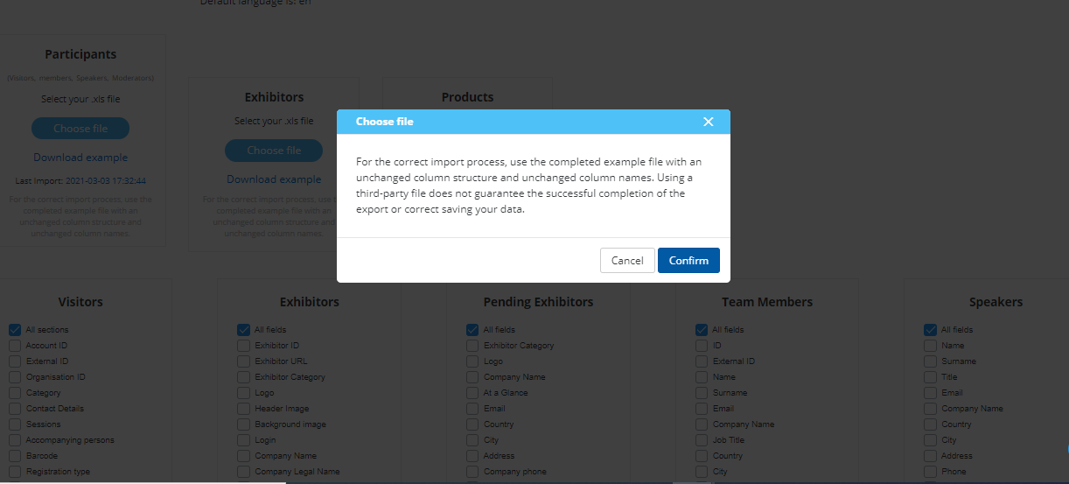Enable Account ID checkbox in Visitors

click(15, 346)
